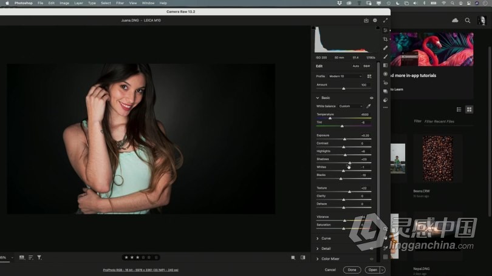Viewport: 492px width, 276px height.
Task: Select the Crop tool in right toolbar
Action: 385,39
